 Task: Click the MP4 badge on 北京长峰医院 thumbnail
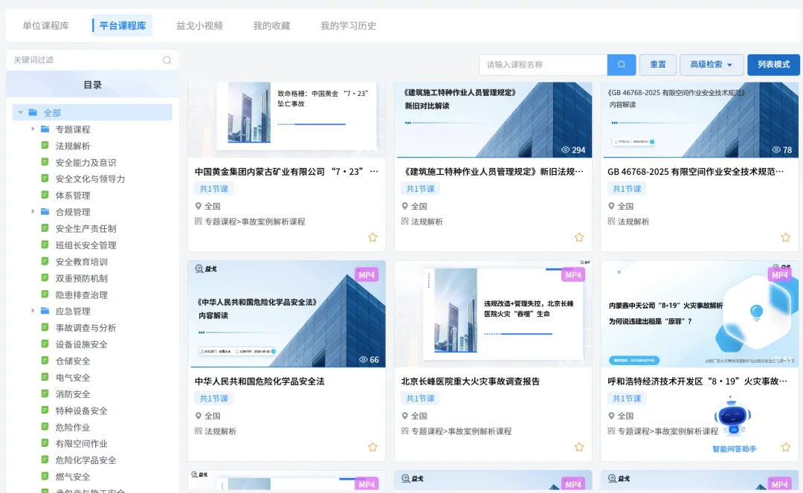(573, 275)
